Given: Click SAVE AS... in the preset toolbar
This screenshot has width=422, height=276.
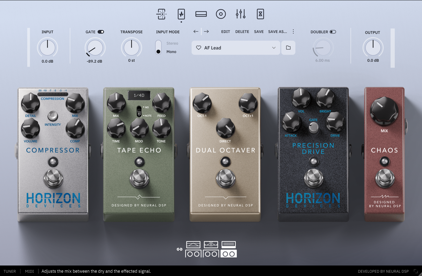Looking at the screenshot, I should (x=277, y=31).
